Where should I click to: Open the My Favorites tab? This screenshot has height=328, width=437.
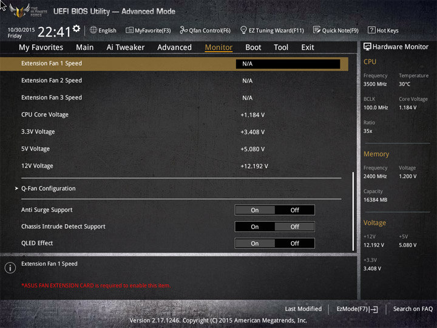tap(41, 47)
